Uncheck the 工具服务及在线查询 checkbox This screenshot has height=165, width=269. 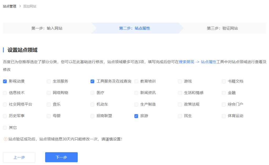pyautogui.click(x=92, y=81)
